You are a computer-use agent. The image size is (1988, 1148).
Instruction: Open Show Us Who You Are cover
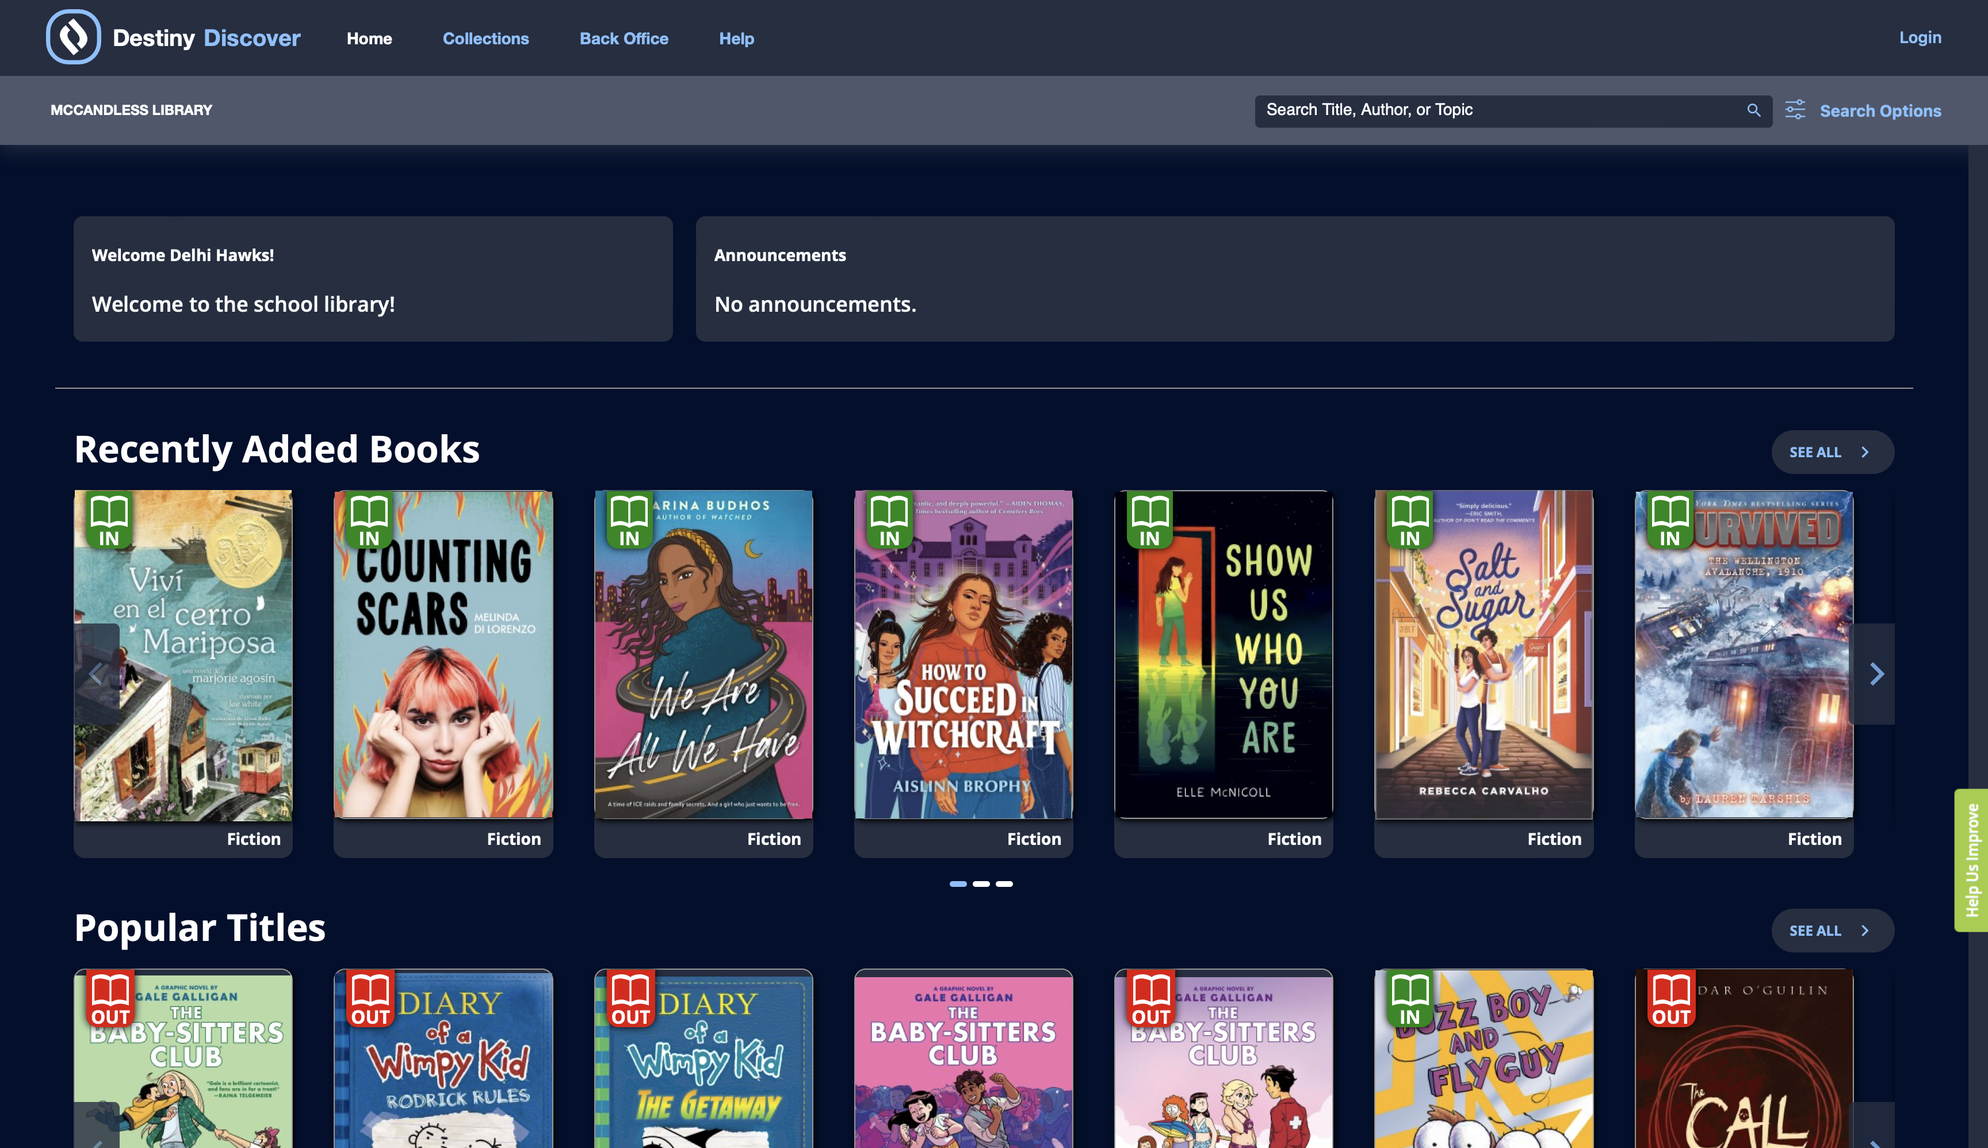point(1224,655)
